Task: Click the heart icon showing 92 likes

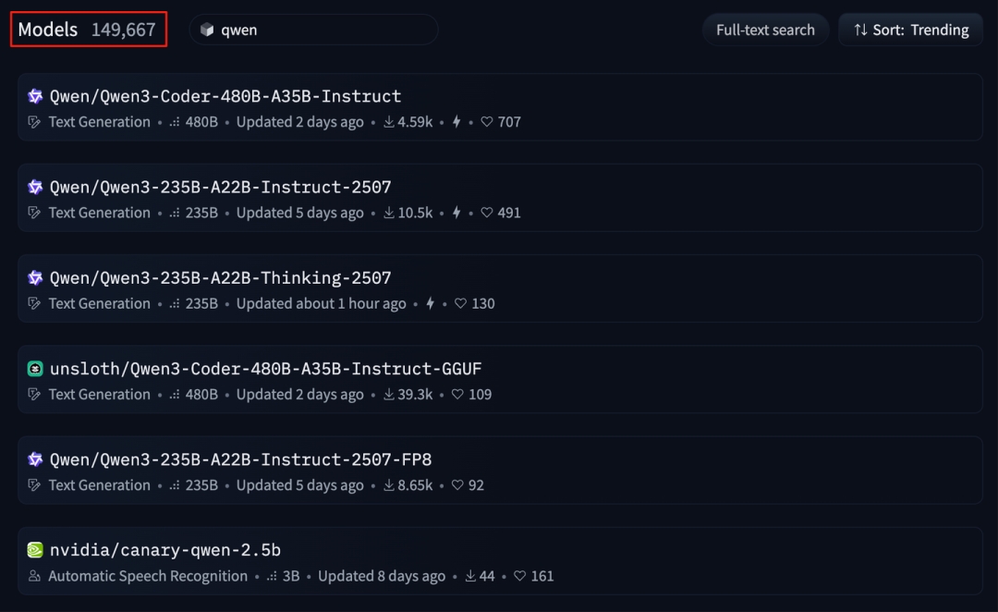Action: [x=457, y=485]
